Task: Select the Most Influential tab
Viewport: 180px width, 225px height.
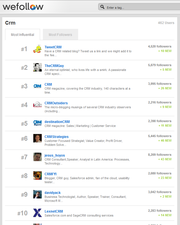Action: (23, 34)
